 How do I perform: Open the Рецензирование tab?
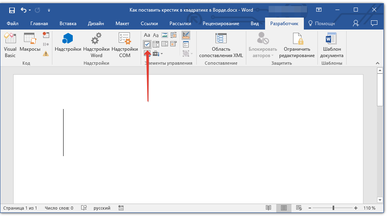pyautogui.click(x=221, y=24)
